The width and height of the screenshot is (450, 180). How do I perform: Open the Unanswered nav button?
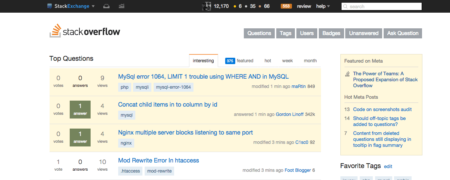pyautogui.click(x=364, y=33)
